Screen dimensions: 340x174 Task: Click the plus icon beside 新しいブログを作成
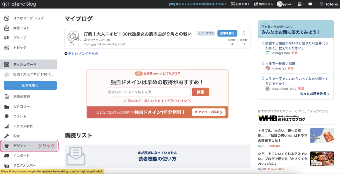pyautogui.click(x=66, y=54)
